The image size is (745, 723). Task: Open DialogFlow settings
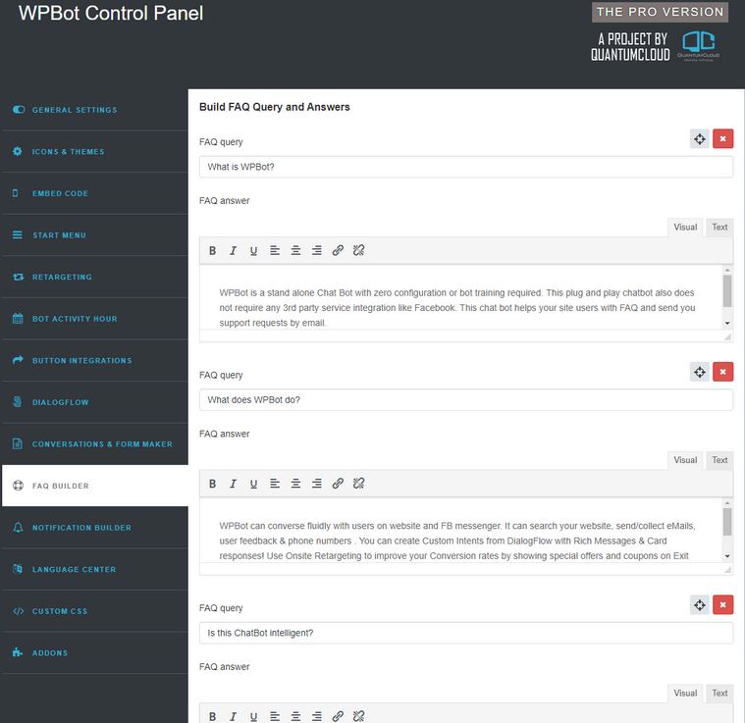click(95, 402)
